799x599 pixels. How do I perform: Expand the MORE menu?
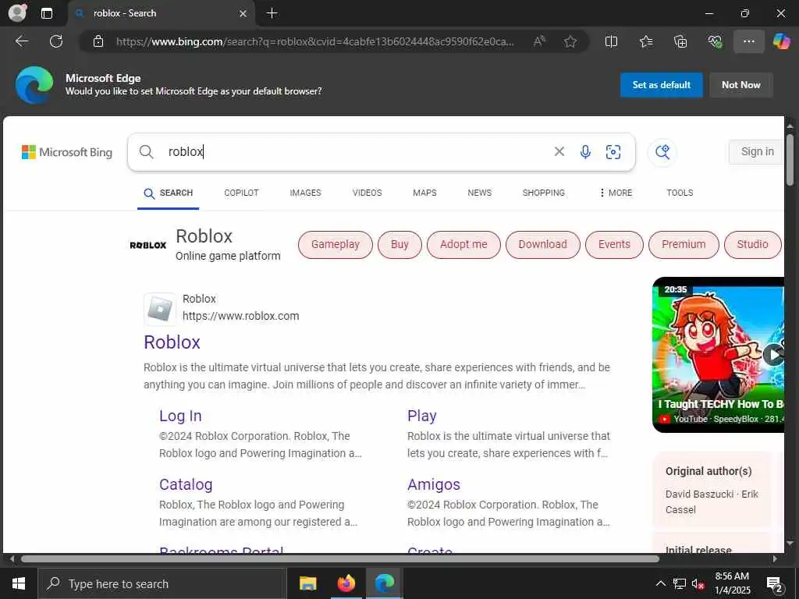pyautogui.click(x=616, y=193)
